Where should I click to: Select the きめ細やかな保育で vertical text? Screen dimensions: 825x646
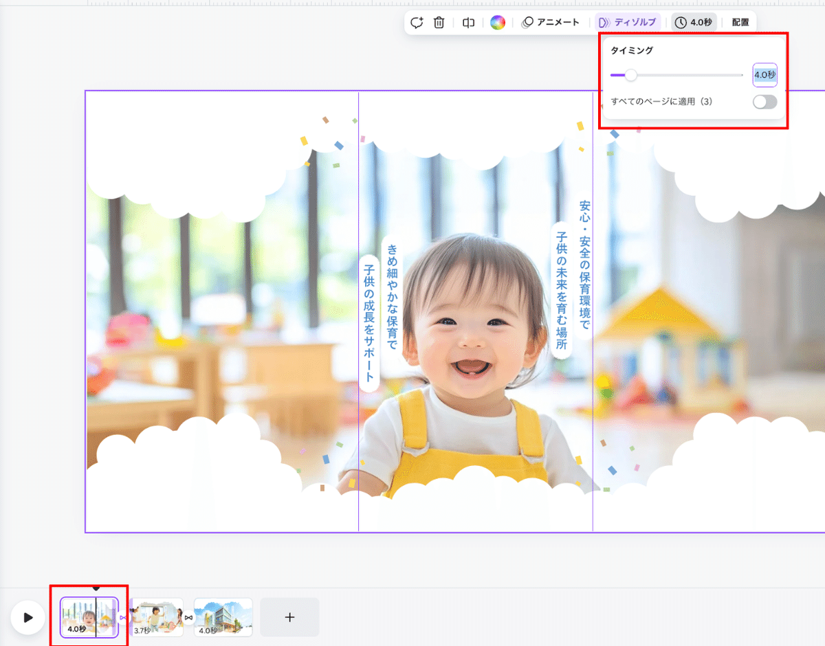click(393, 297)
